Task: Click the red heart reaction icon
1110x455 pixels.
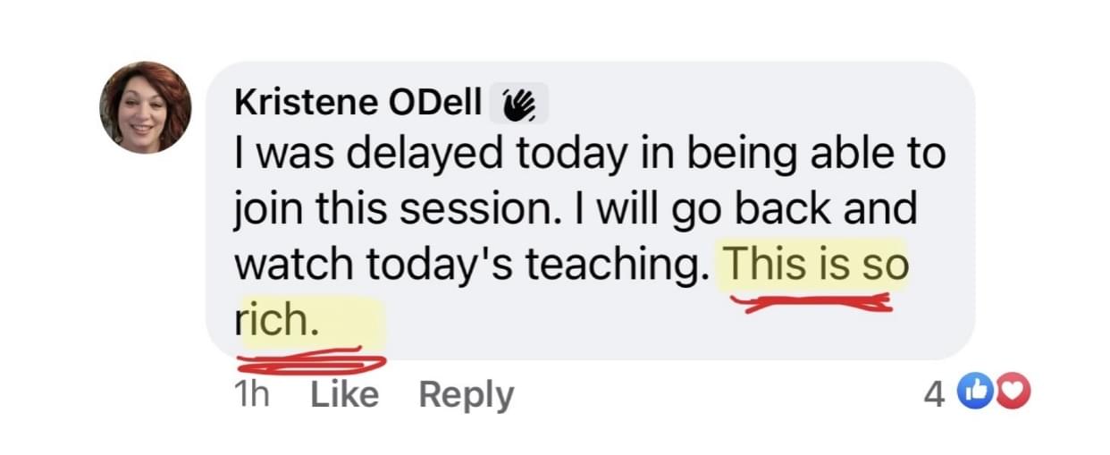Action: pos(1012,393)
